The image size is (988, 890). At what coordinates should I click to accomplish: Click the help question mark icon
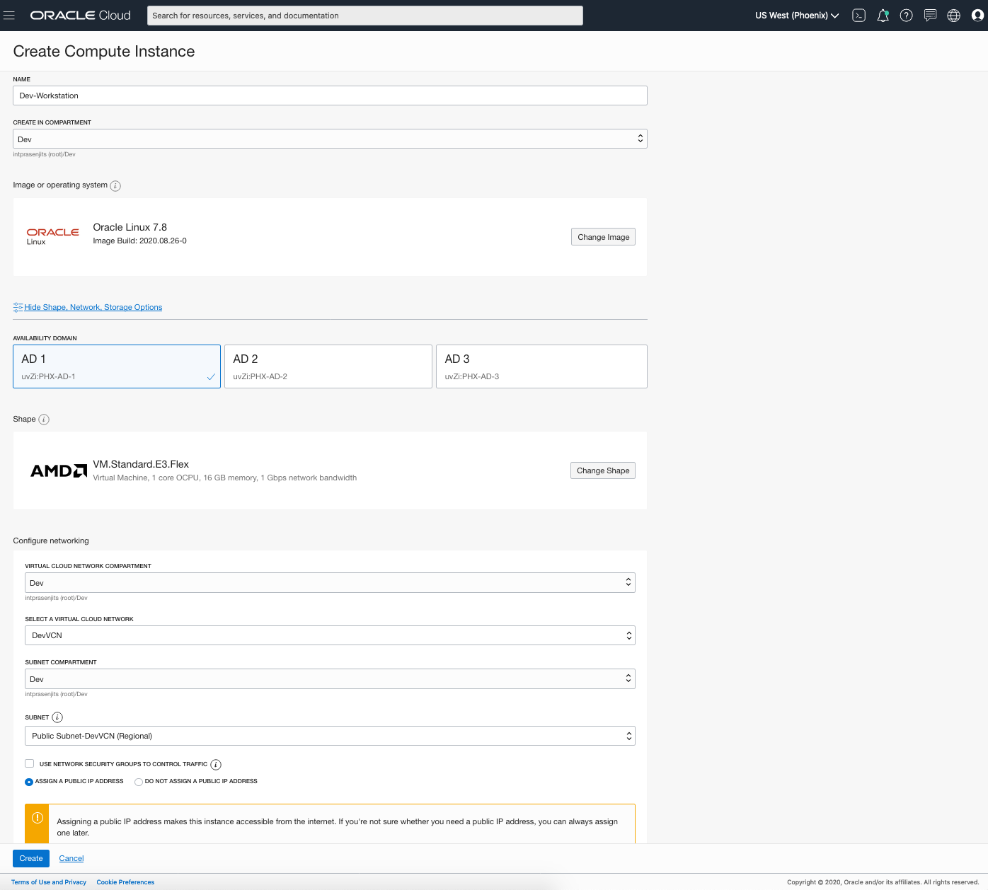(x=906, y=16)
